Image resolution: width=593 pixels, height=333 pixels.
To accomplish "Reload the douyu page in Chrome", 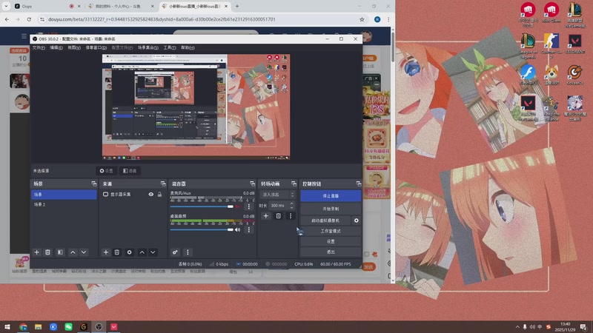I will [x=29, y=19].
